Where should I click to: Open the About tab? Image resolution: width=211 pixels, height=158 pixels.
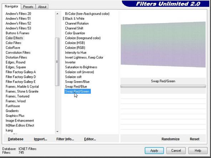coord(42,7)
